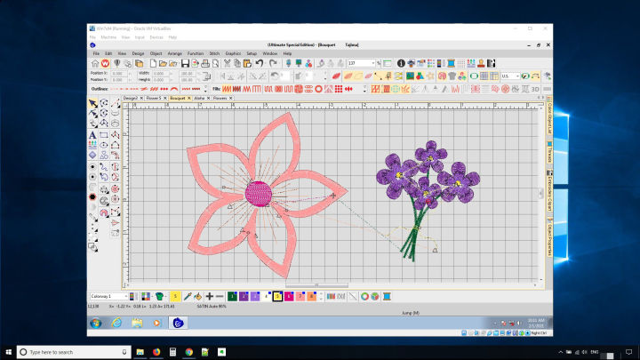Open the Color-Object List side panel
The width and height of the screenshot is (640, 360).
pyautogui.click(x=549, y=116)
